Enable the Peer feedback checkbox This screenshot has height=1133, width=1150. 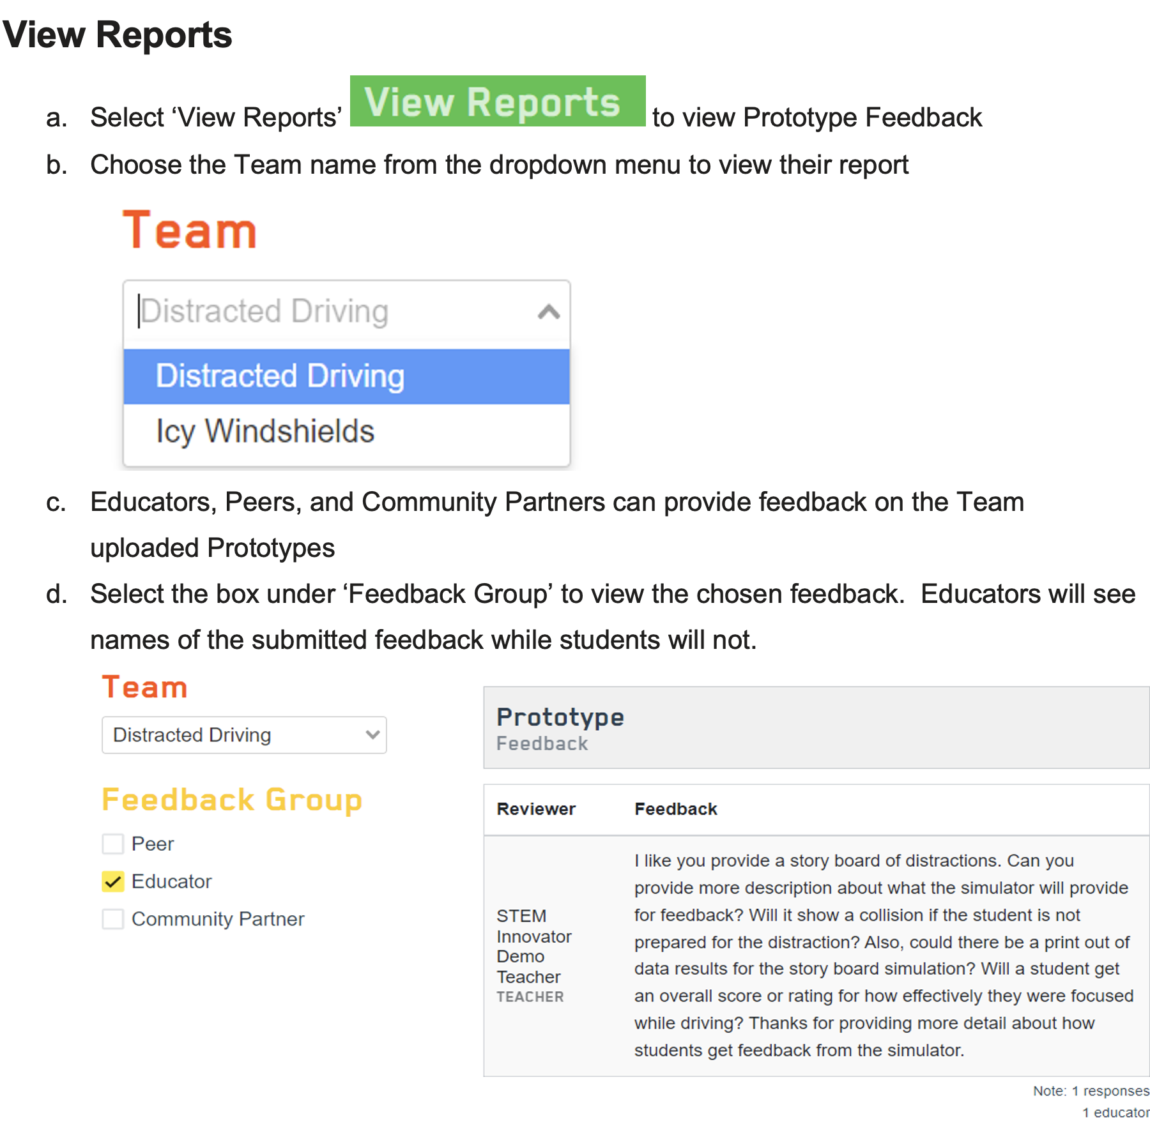(113, 844)
